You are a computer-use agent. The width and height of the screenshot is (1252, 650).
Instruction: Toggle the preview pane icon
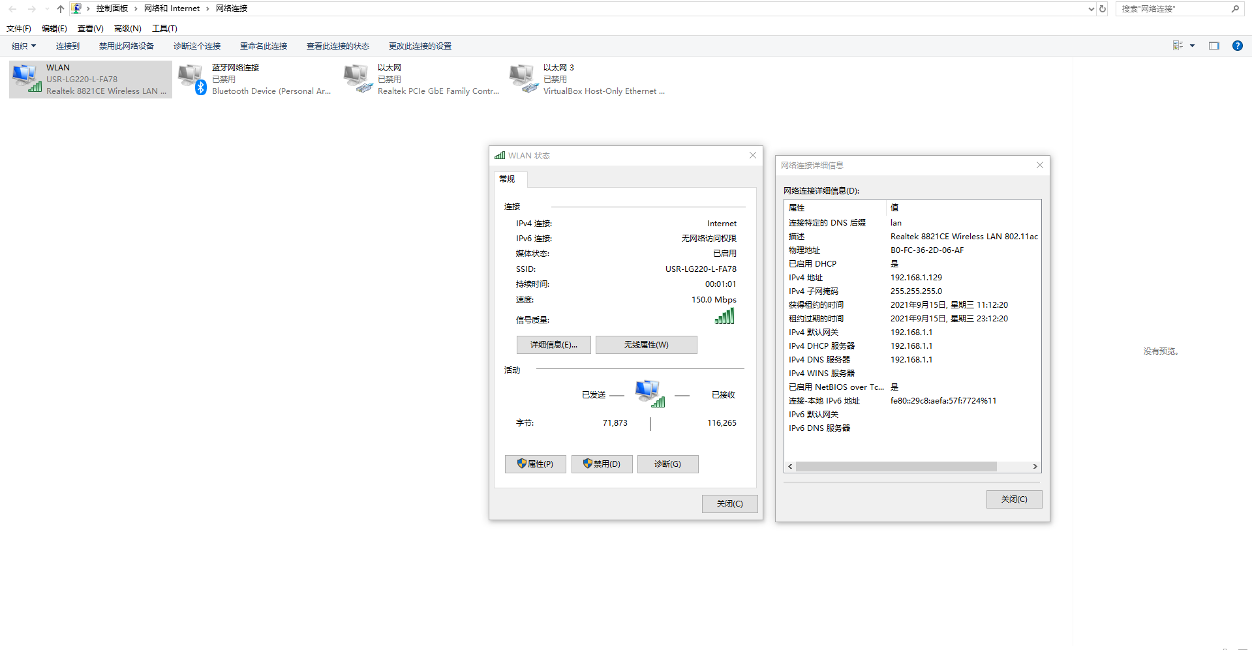point(1214,46)
